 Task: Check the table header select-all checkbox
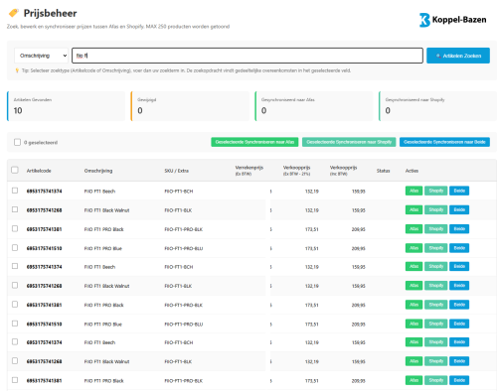pyautogui.click(x=15, y=170)
